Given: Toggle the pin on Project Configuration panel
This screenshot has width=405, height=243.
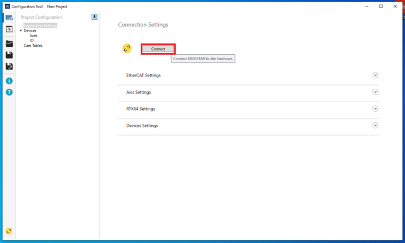Looking at the screenshot, I should pos(94,17).
